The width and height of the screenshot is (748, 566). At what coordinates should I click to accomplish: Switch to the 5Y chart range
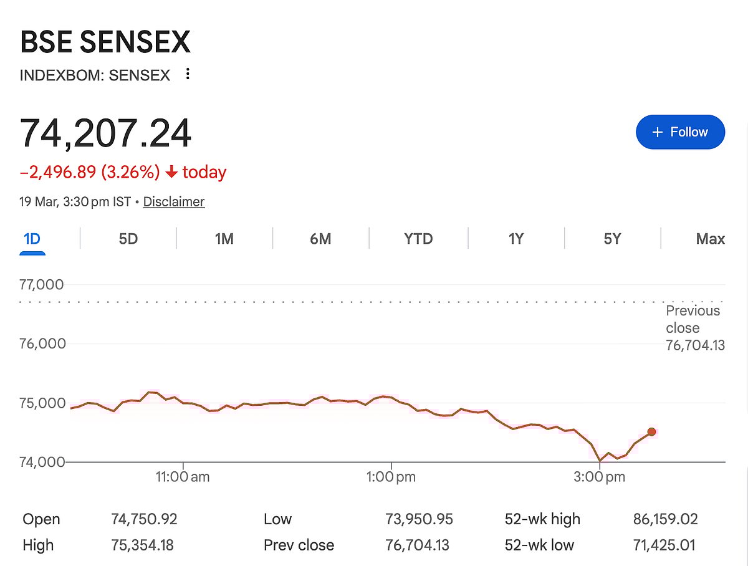(x=612, y=239)
